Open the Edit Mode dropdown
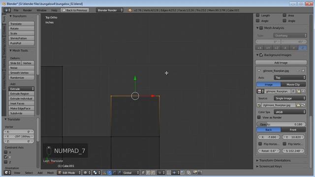The height and width of the screenshot is (177, 315). pos(69,173)
